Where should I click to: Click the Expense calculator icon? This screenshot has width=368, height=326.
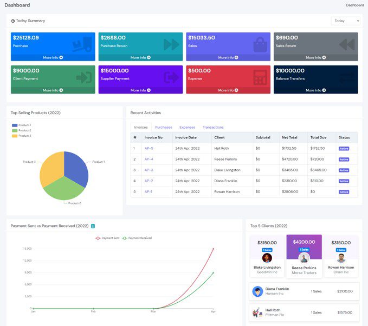pos(260,77)
